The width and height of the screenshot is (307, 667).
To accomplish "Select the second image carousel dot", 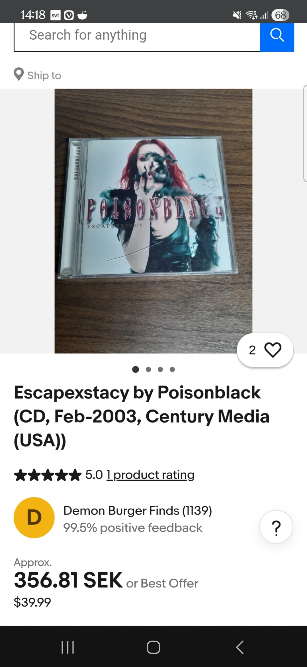I will 148,369.
